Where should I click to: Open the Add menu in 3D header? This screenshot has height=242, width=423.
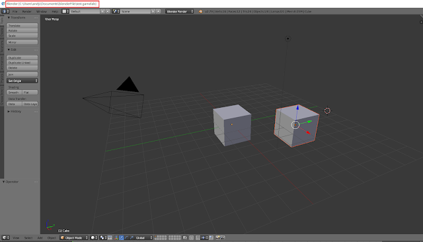(x=40, y=238)
